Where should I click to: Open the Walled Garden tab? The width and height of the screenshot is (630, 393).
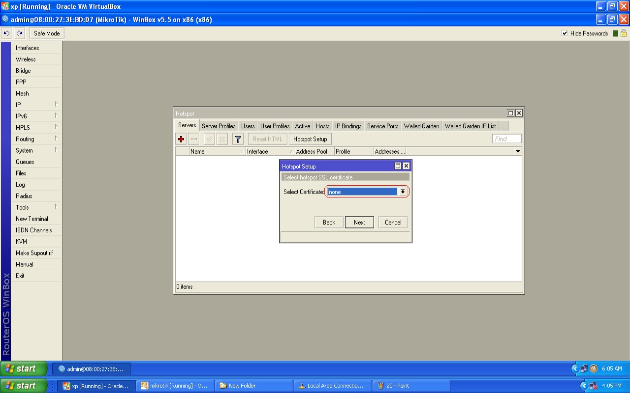coord(422,126)
